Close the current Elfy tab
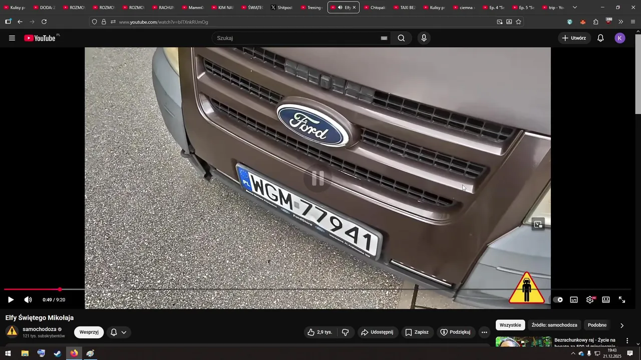Viewport: 641px width, 360px height. [x=354, y=7]
